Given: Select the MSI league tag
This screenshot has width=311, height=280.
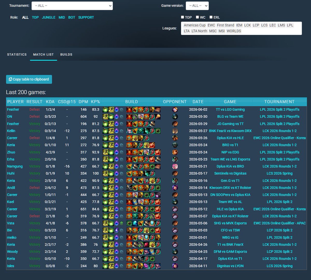Looking at the screenshot, I should [x=221, y=31].
